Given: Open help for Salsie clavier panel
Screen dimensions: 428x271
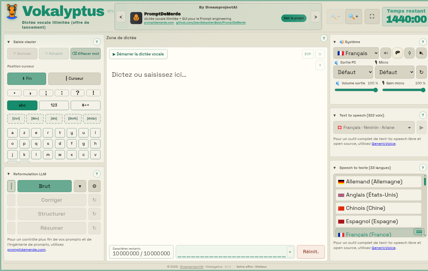Looking at the screenshot, I should pyautogui.click(x=97, y=42).
